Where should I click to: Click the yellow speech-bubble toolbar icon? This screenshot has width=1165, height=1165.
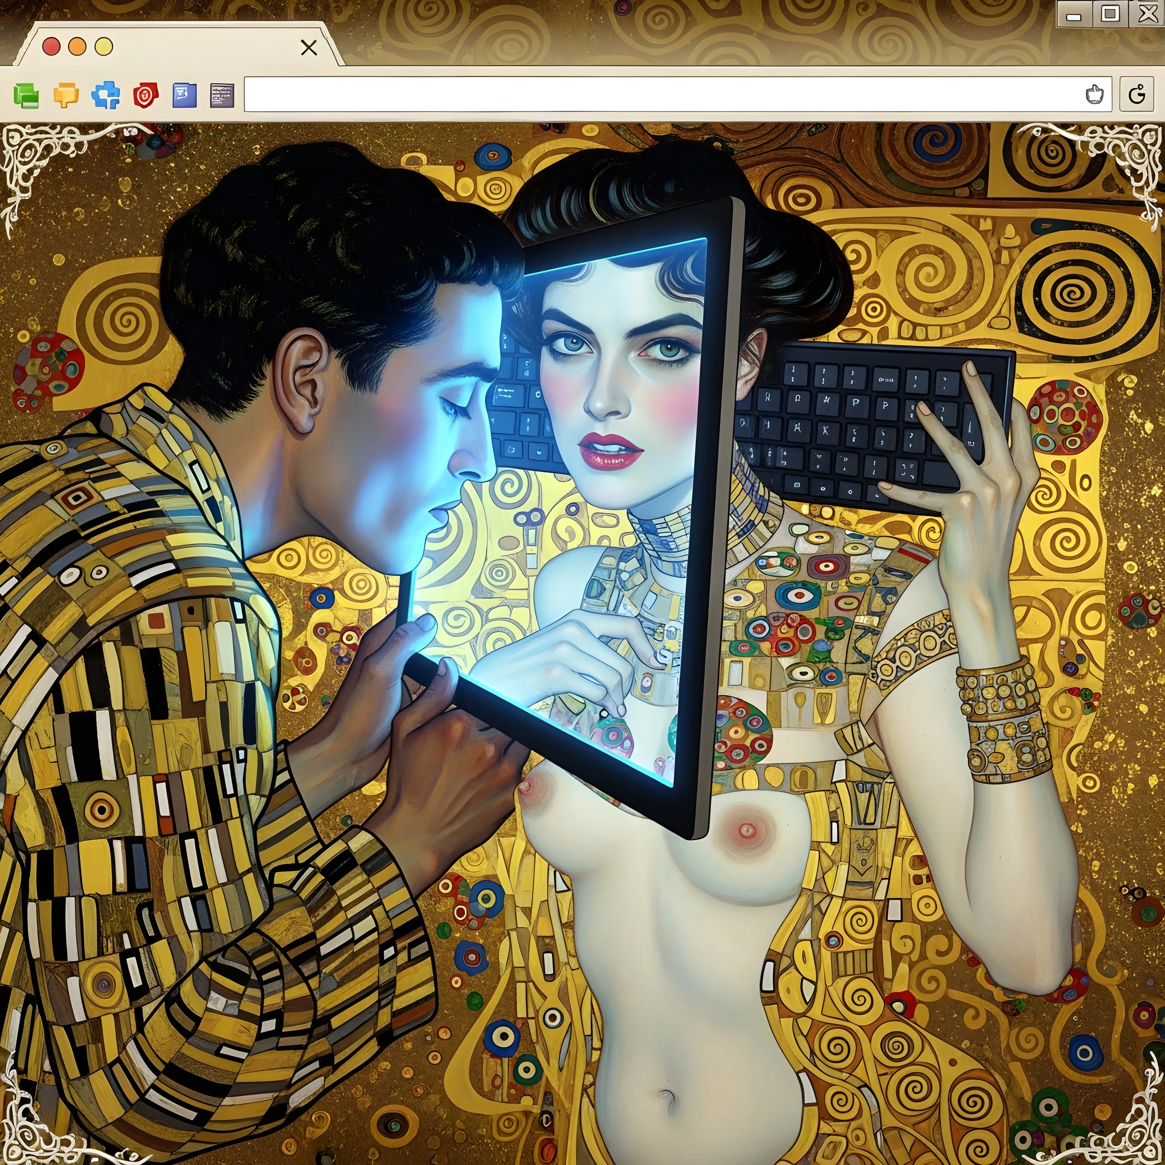click(x=66, y=95)
